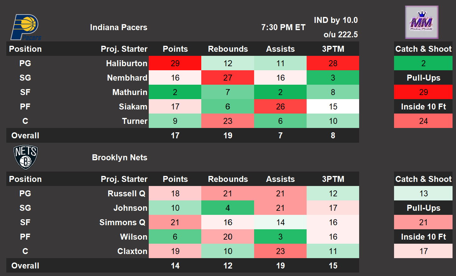Click the Pacers Rebounds column header
The height and width of the screenshot is (276, 456).
click(x=228, y=49)
